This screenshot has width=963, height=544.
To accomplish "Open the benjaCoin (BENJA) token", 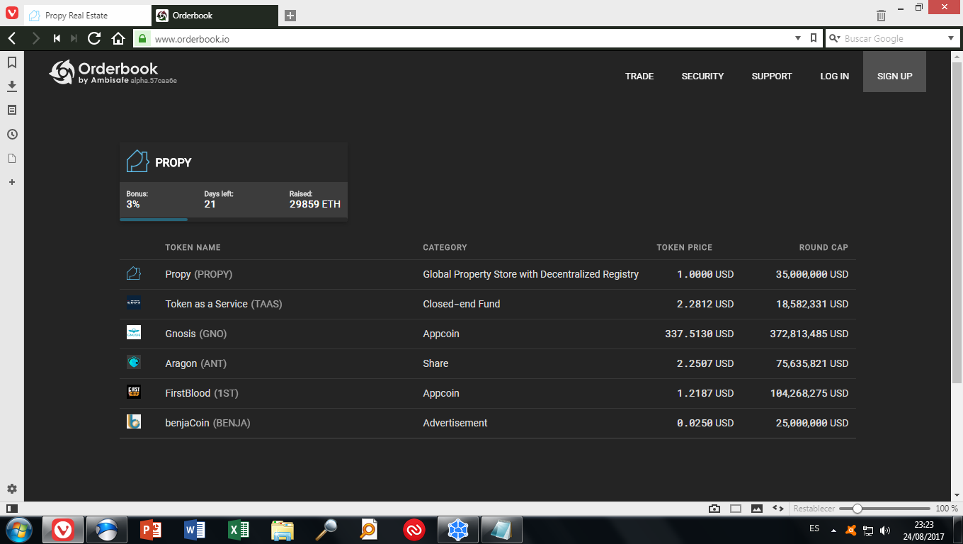I will 488,423.
